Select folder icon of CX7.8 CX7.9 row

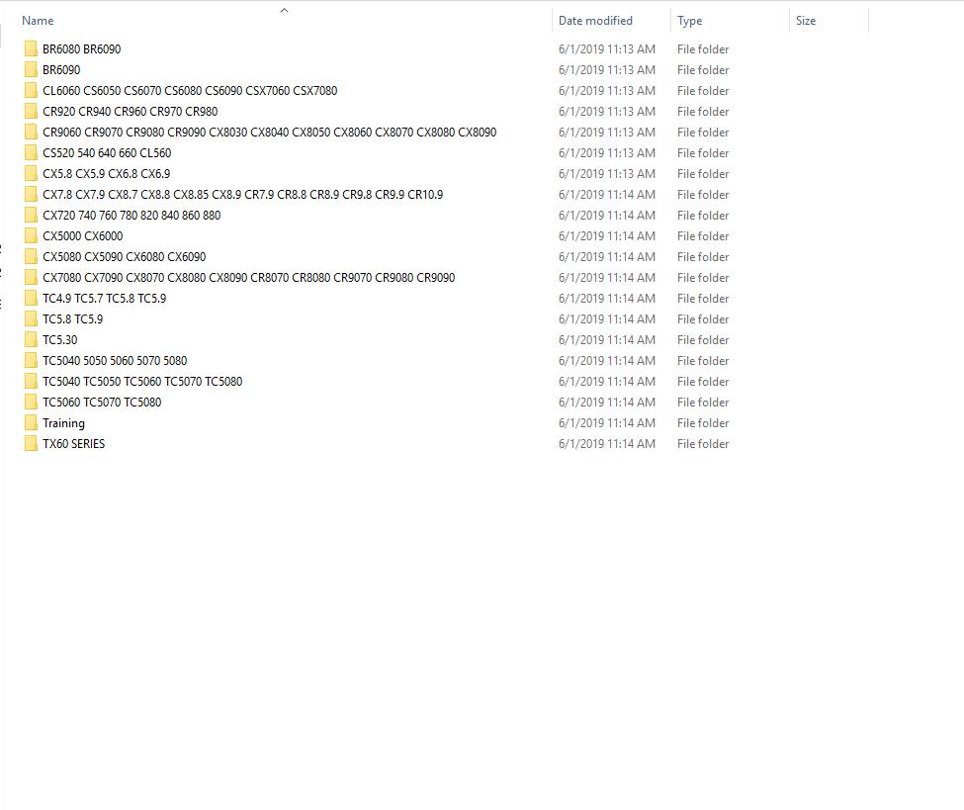coord(31,195)
